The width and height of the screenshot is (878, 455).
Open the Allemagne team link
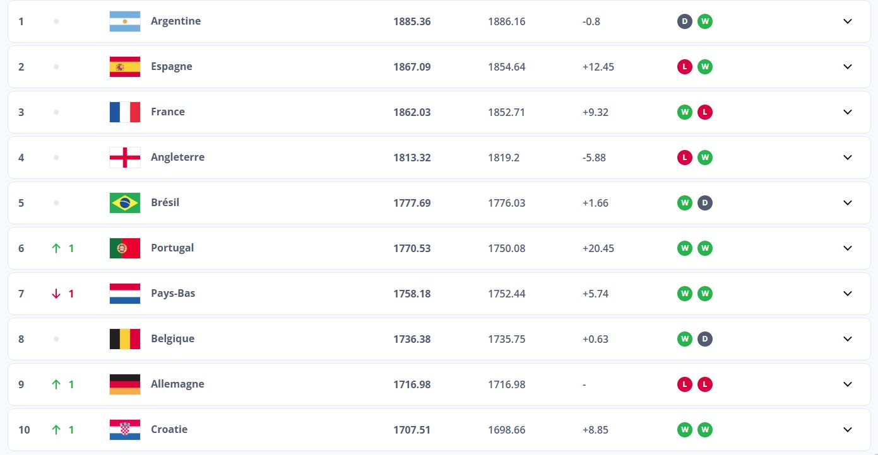(x=177, y=384)
